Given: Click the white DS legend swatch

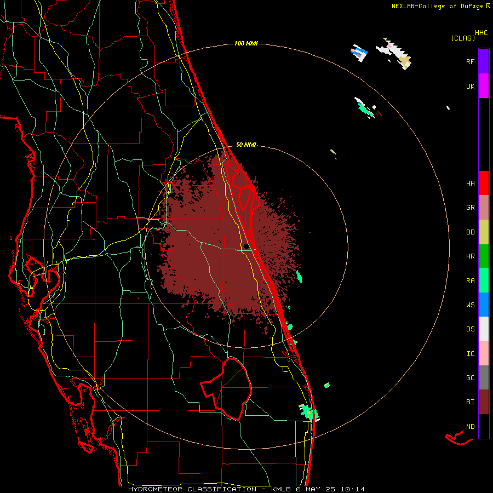Looking at the screenshot, I should pyautogui.click(x=484, y=329).
